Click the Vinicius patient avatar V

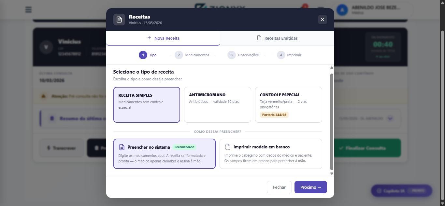pyautogui.click(x=46, y=47)
